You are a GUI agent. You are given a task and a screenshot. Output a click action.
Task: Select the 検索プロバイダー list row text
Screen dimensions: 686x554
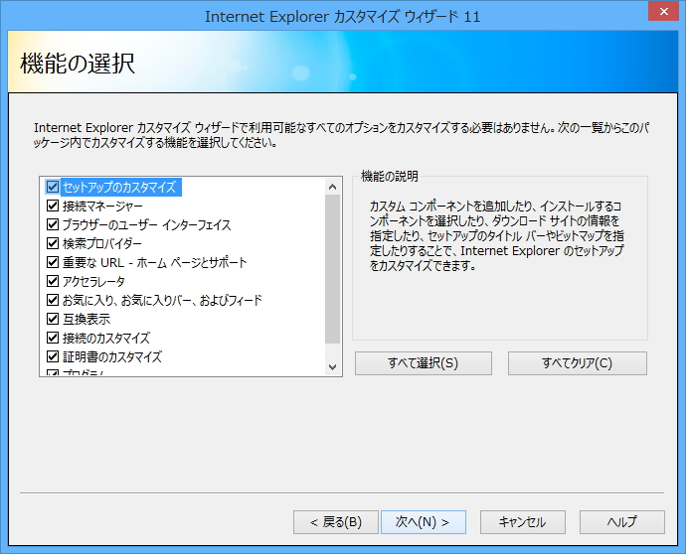[x=102, y=244]
